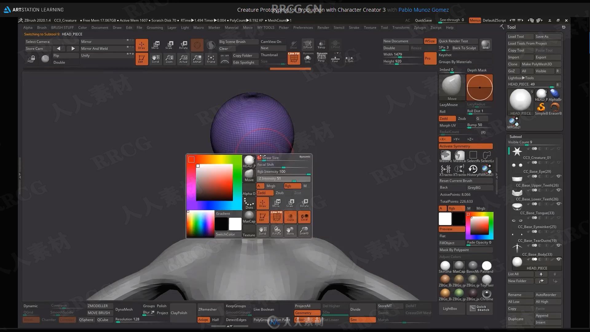Click the PolyFrame display toggle icon
This screenshot has height=332, width=590.
coord(293,58)
